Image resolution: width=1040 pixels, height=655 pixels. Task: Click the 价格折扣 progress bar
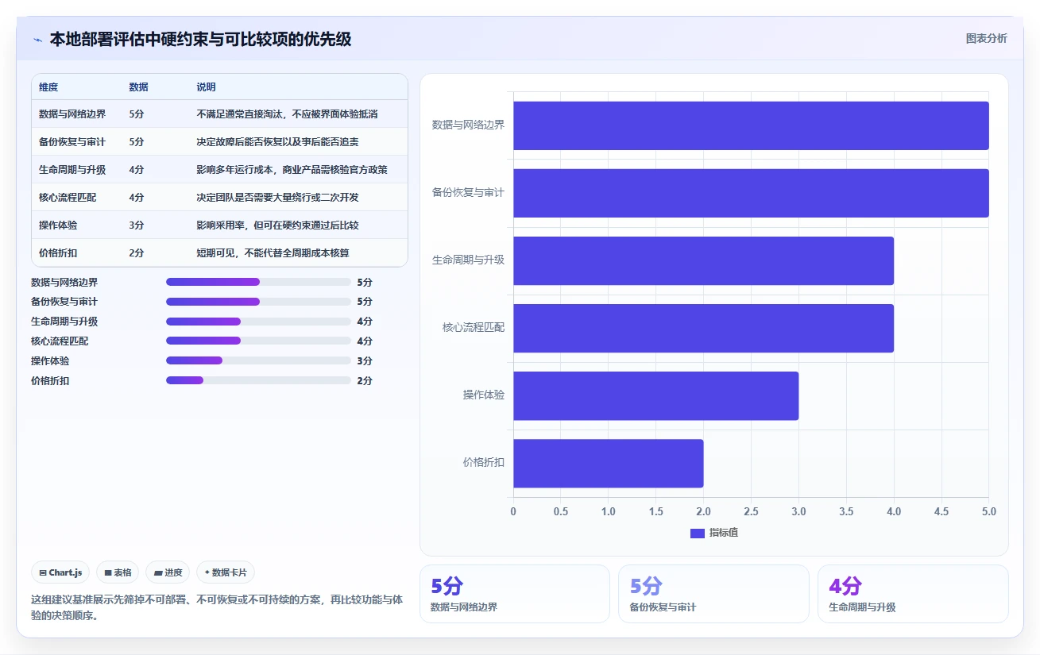coord(258,380)
